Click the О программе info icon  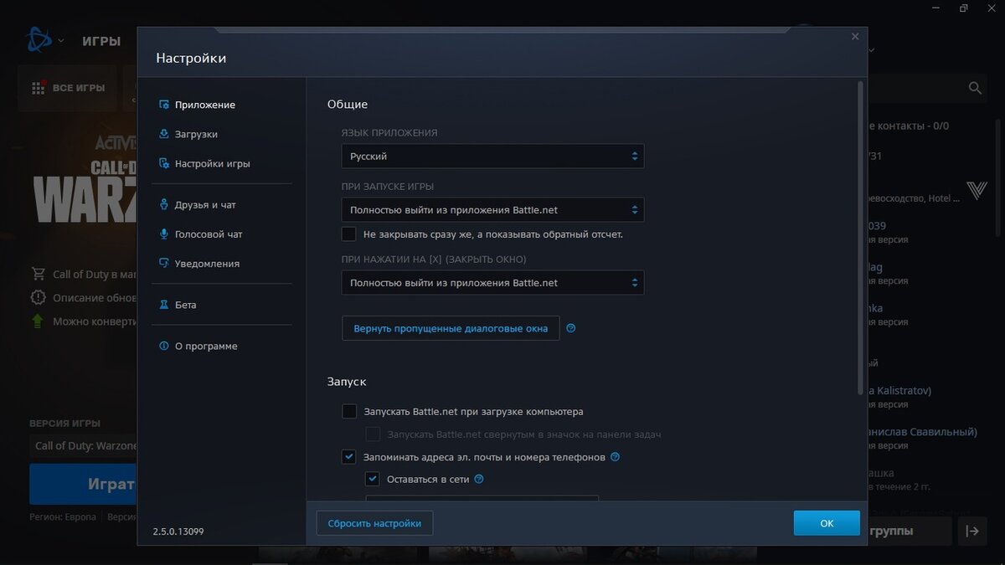tap(164, 346)
